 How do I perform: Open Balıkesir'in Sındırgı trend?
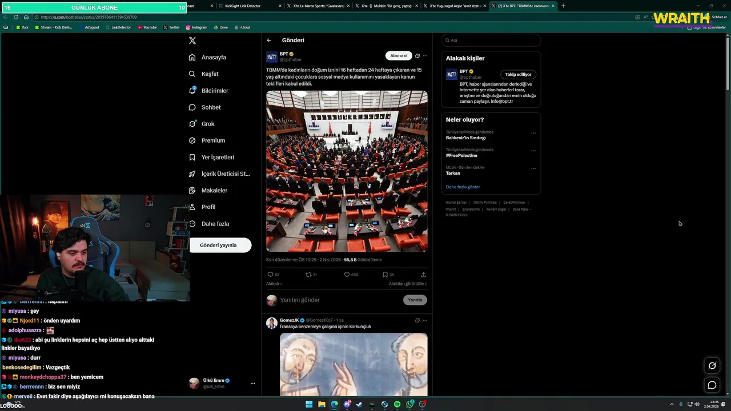(466, 138)
